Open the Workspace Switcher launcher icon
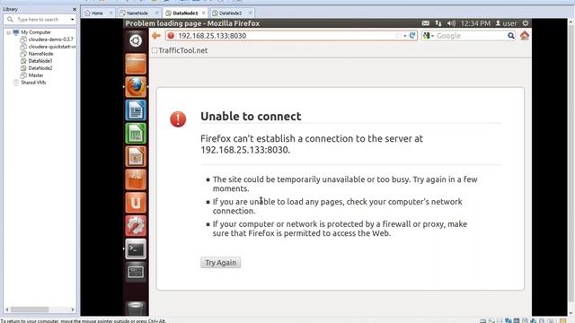Image resolution: width=575 pixels, height=323 pixels. (x=136, y=272)
